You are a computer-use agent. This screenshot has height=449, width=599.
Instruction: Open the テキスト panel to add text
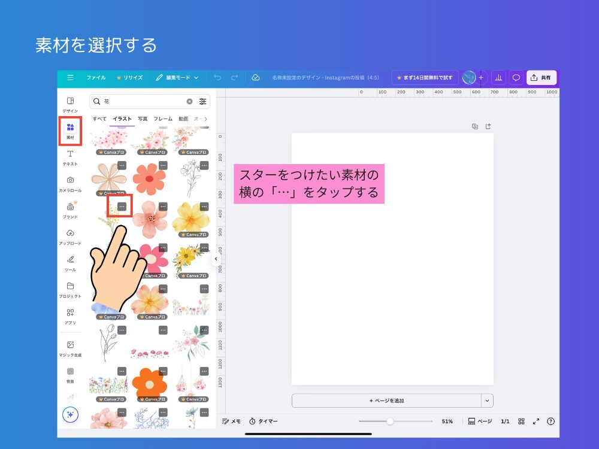click(70, 158)
